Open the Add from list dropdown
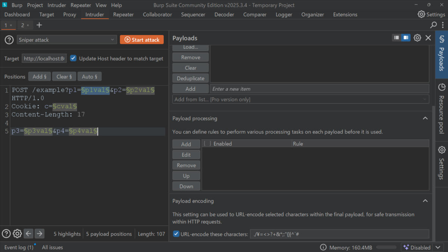The width and height of the screenshot is (448, 252). point(301,99)
